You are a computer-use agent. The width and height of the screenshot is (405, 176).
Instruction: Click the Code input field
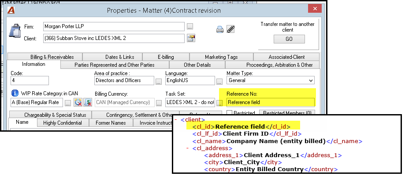tap(30, 80)
